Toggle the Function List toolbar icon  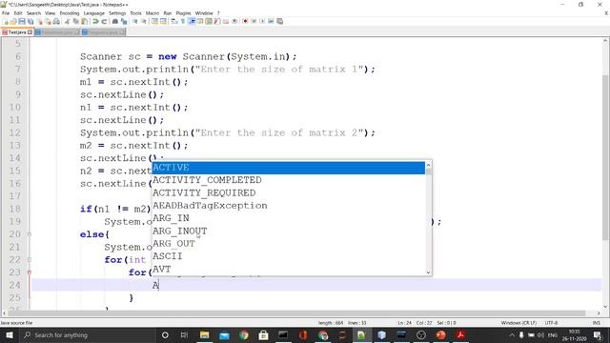217,21
